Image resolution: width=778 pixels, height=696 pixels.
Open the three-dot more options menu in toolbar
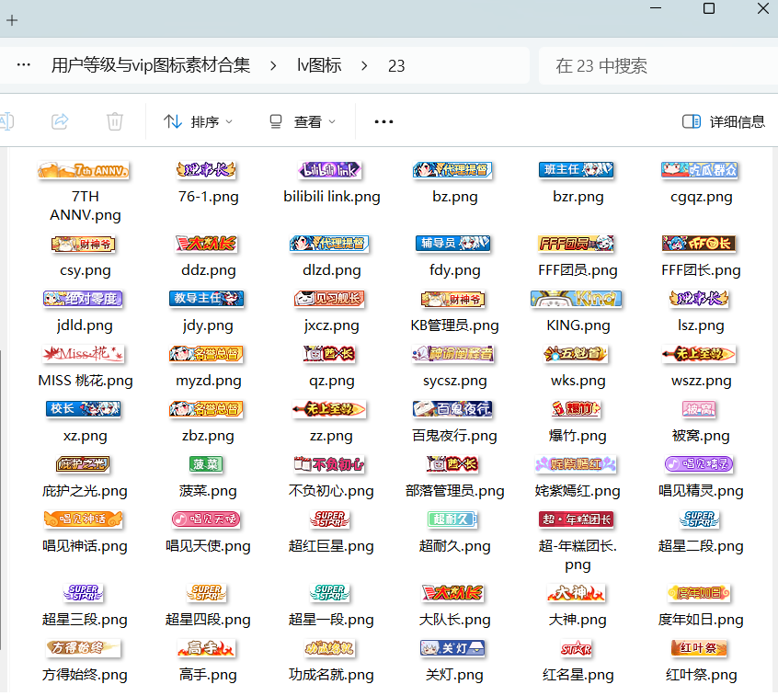point(383,121)
